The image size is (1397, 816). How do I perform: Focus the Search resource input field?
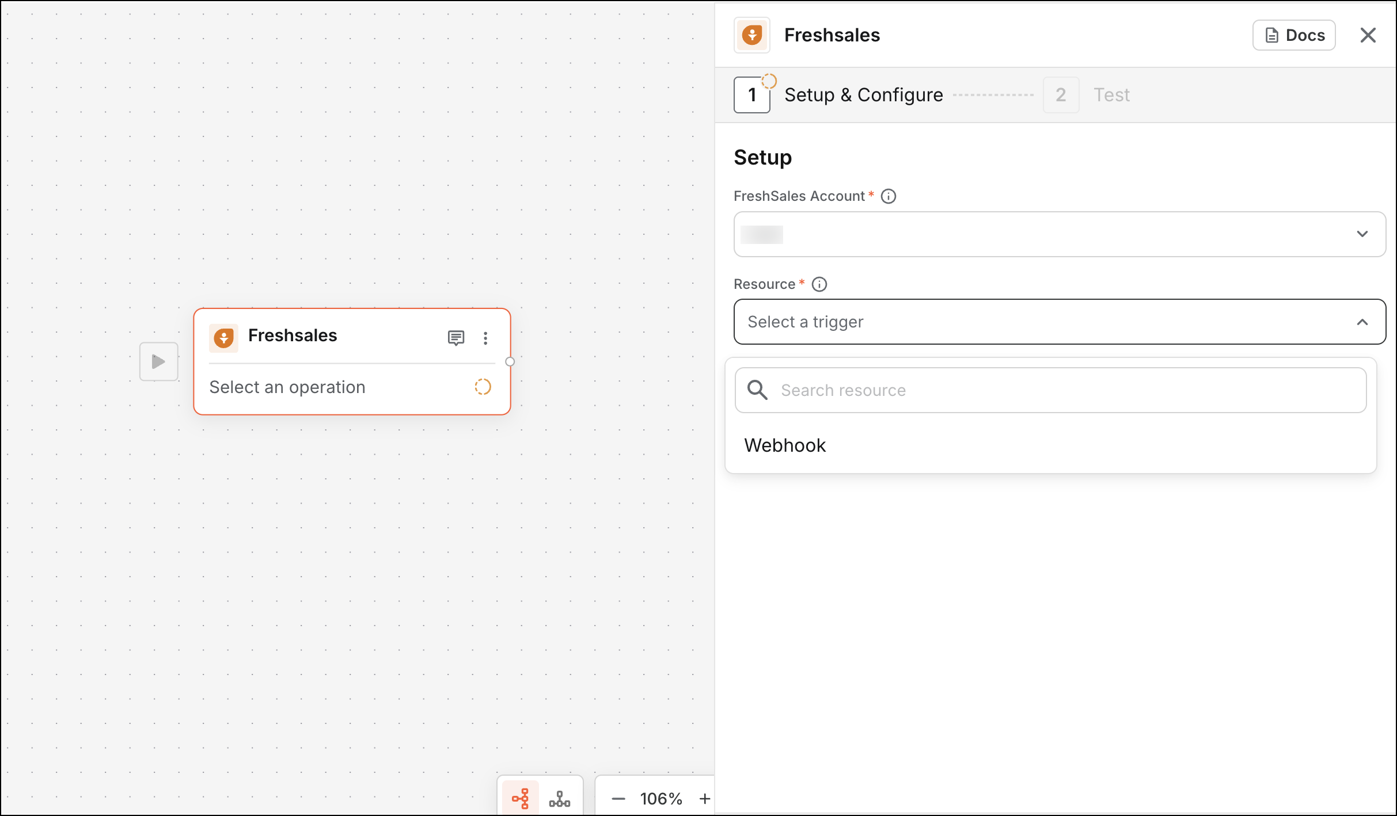(1051, 390)
